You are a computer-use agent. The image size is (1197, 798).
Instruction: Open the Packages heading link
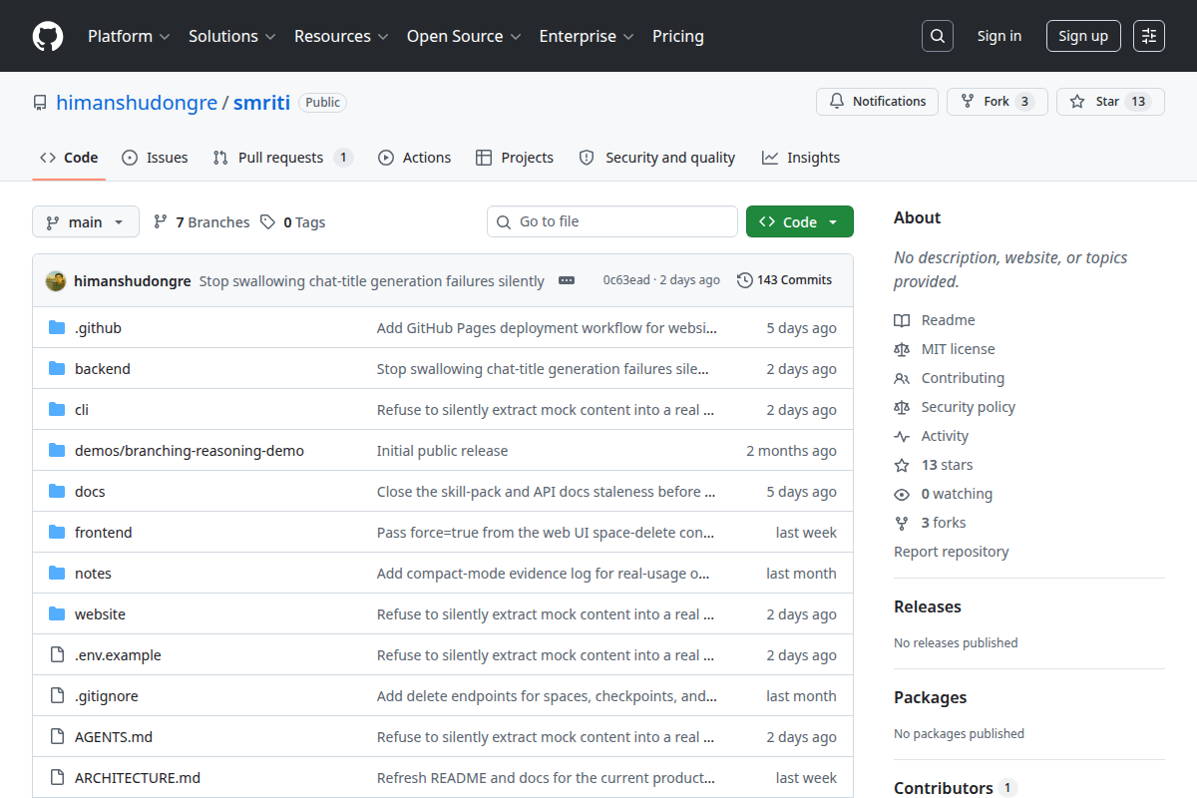(930, 697)
